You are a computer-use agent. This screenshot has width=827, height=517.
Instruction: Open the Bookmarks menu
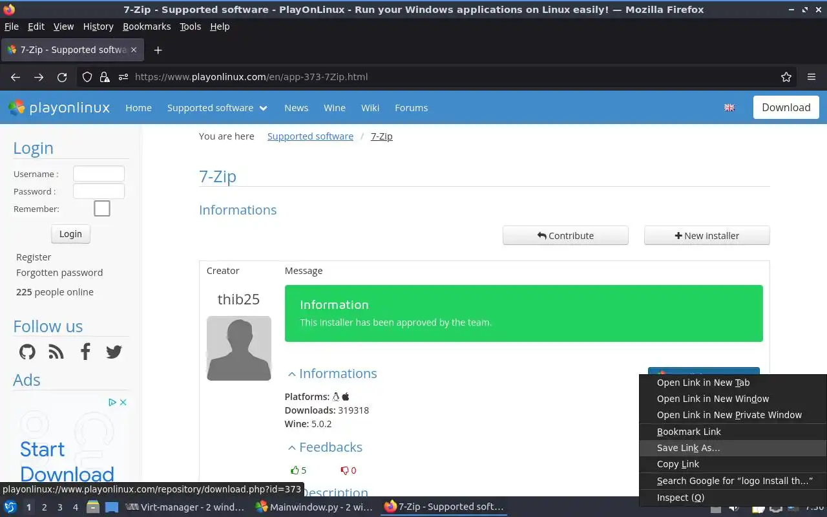coord(147,26)
